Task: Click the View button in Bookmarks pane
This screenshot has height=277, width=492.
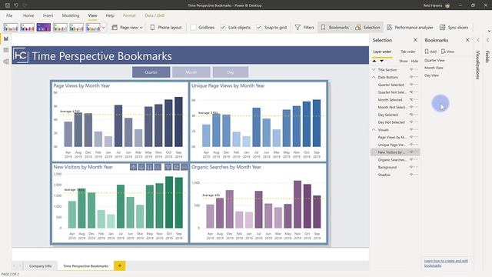Action: (x=447, y=52)
